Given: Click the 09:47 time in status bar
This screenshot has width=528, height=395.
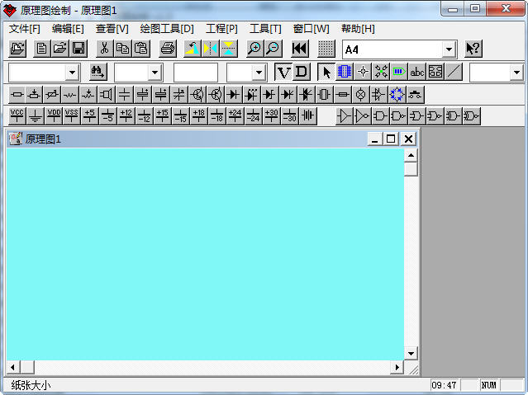Looking at the screenshot, I should (x=445, y=385).
